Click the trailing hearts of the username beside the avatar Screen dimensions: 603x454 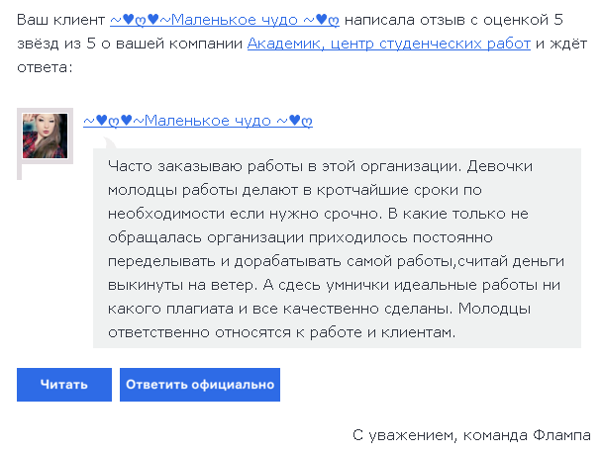click(x=300, y=121)
